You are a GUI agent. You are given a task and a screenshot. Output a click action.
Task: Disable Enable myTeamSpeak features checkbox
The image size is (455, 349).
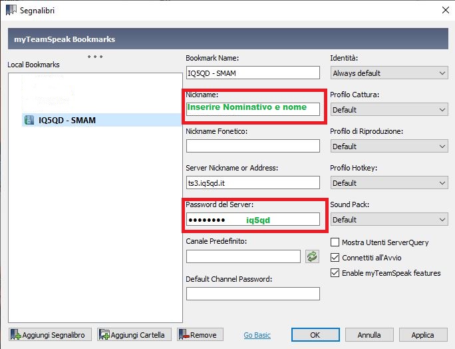tap(335, 273)
